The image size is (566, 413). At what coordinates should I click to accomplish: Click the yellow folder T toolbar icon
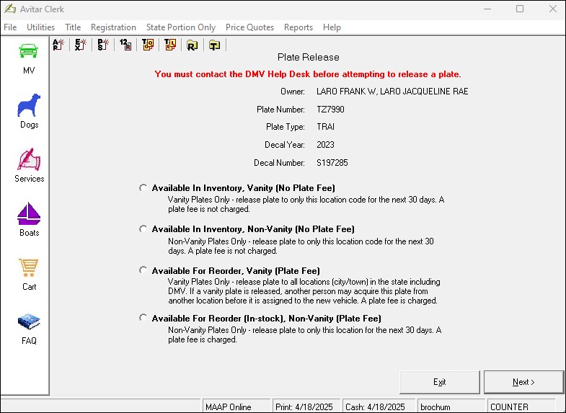[x=214, y=45]
